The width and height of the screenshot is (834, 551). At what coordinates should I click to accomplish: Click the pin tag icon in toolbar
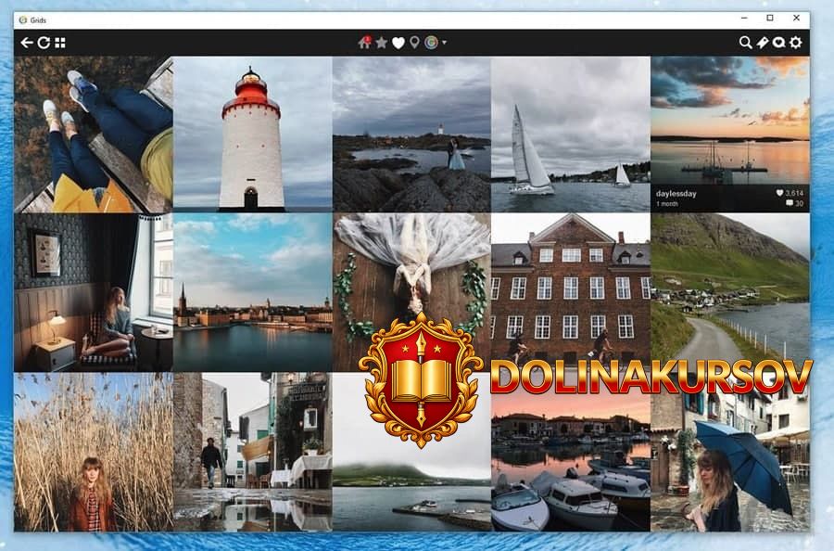click(x=762, y=43)
